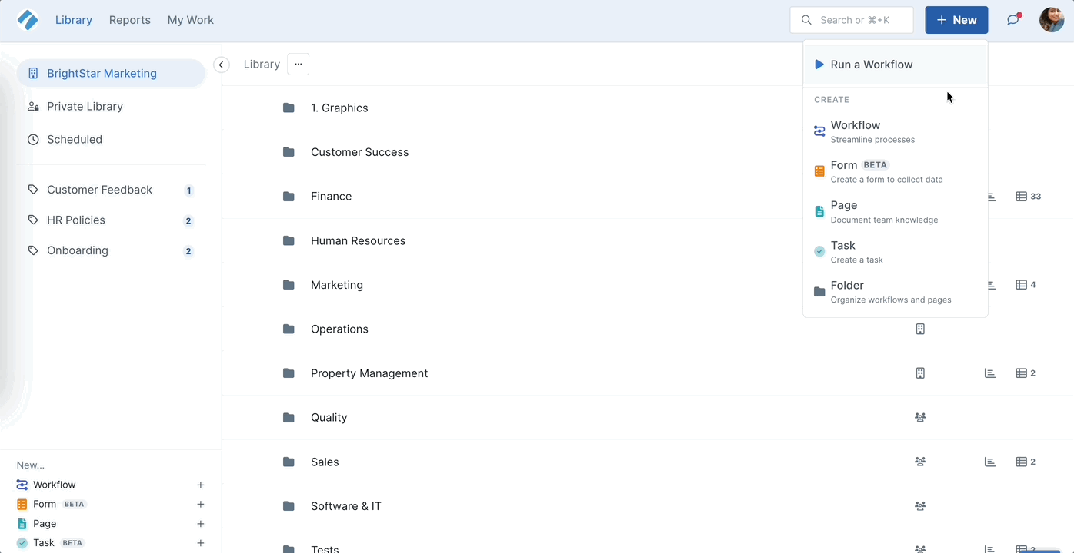Click the Quality group members icon
The width and height of the screenshot is (1074, 553).
tap(920, 418)
